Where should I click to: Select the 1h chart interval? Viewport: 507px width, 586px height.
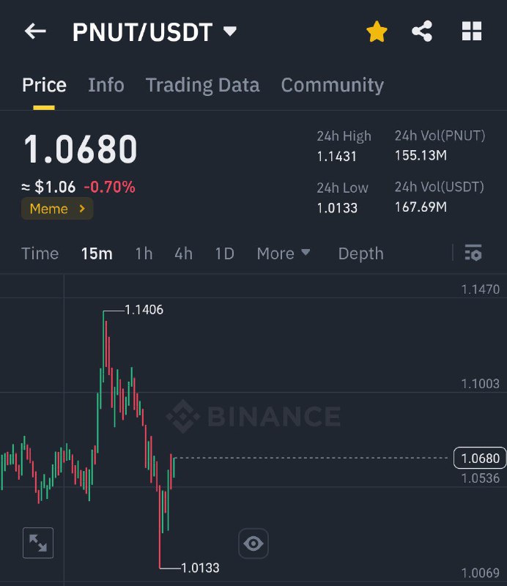point(144,253)
